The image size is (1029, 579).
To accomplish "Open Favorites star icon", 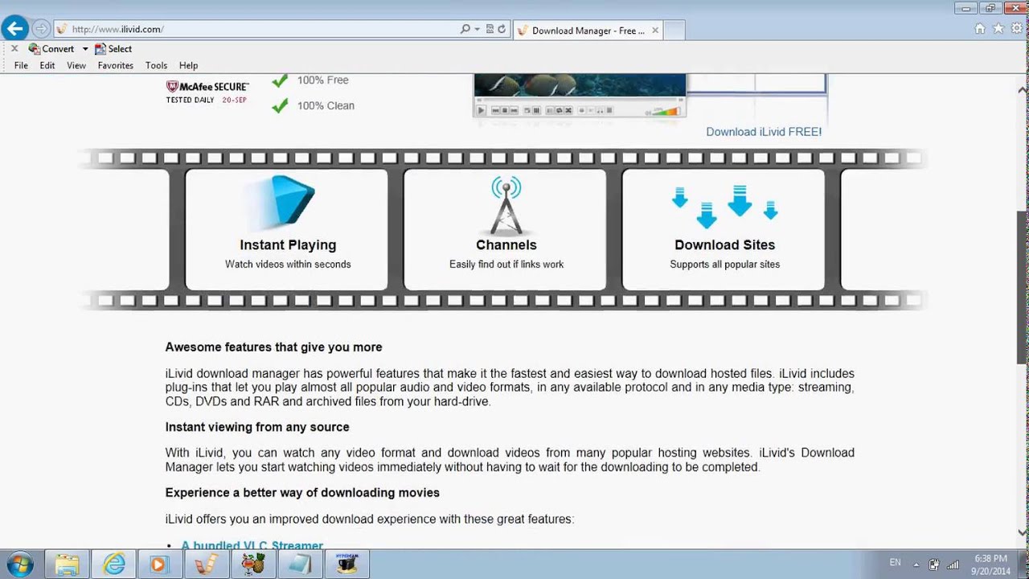I will (x=998, y=29).
